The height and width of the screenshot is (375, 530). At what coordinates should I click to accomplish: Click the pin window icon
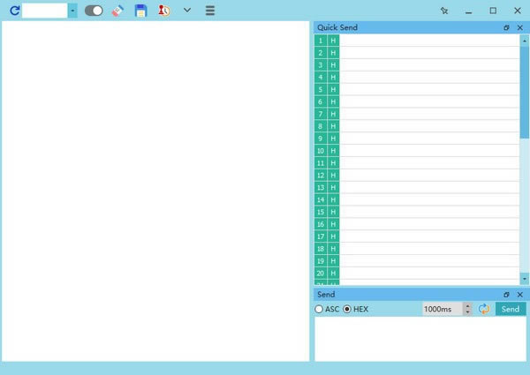(444, 11)
